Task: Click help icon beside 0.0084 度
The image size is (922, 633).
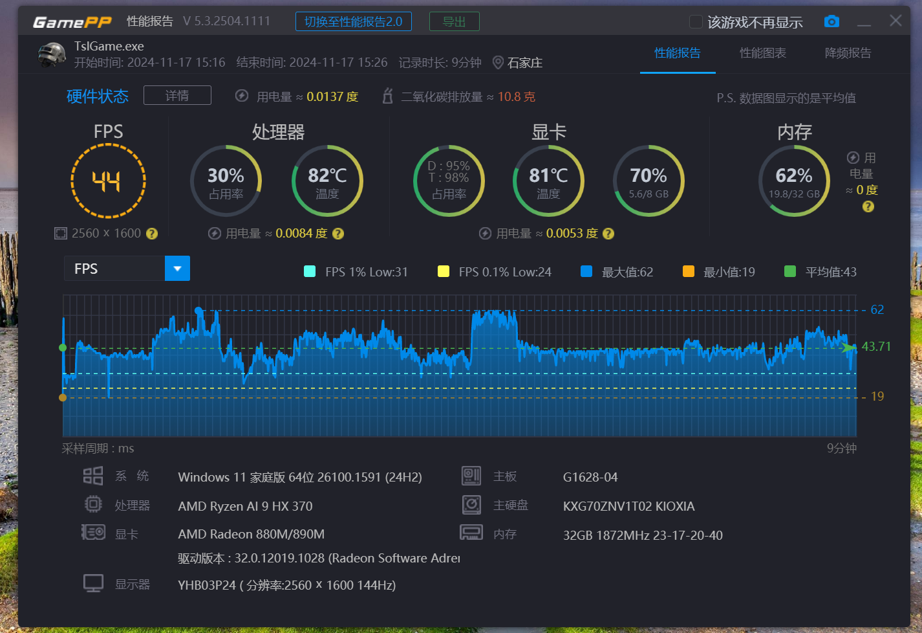Action: point(338,234)
